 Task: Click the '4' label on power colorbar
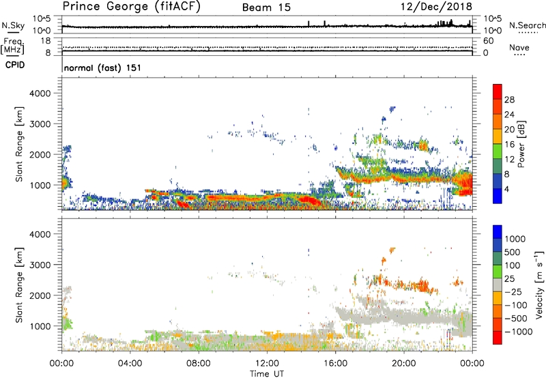pos(506,189)
